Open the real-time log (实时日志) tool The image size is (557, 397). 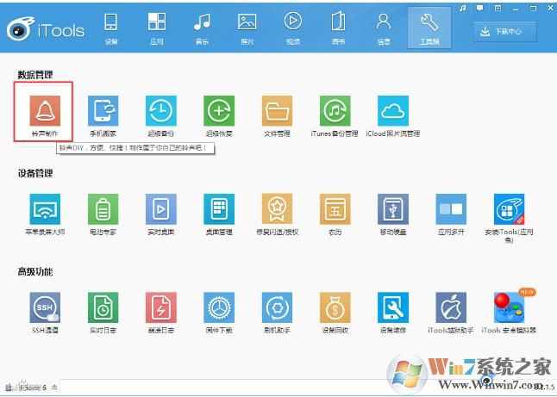coord(103,307)
